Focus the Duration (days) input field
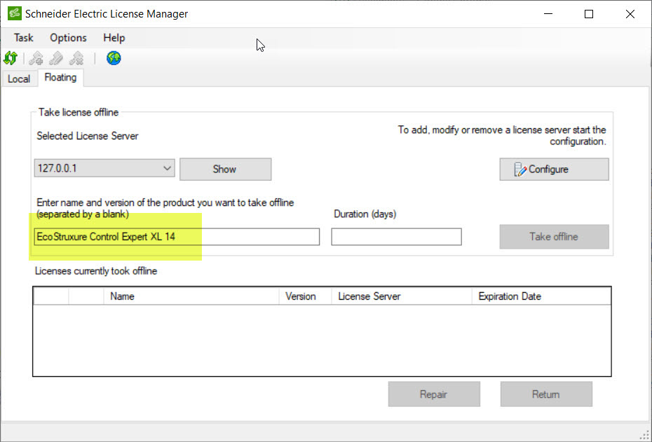The width and height of the screenshot is (652, 442). point(396,237)
